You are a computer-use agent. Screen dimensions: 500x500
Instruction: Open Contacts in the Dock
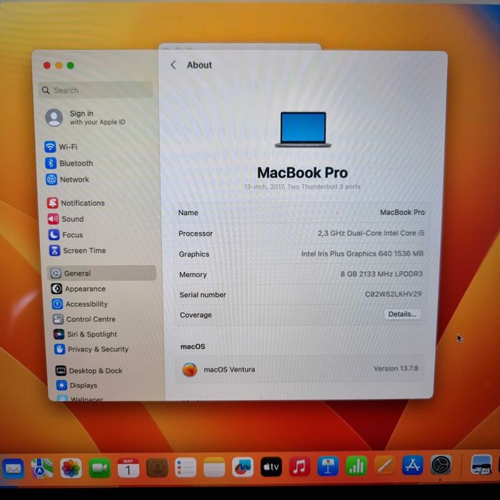157,468
